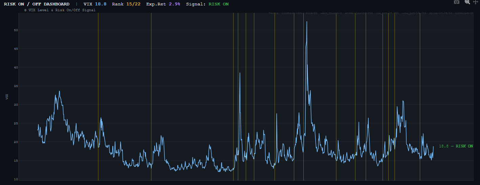Click the y-axis tick label 30
The width and height of the screenshot is (480, 185).
pos(16,105)
